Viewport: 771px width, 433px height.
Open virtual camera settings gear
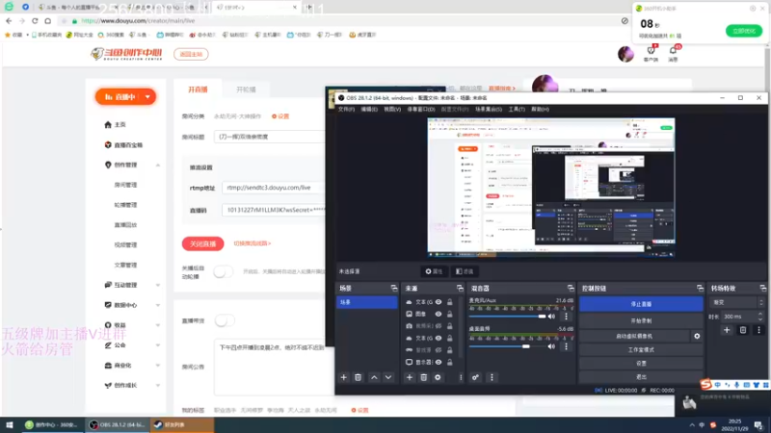coord(697,336)
